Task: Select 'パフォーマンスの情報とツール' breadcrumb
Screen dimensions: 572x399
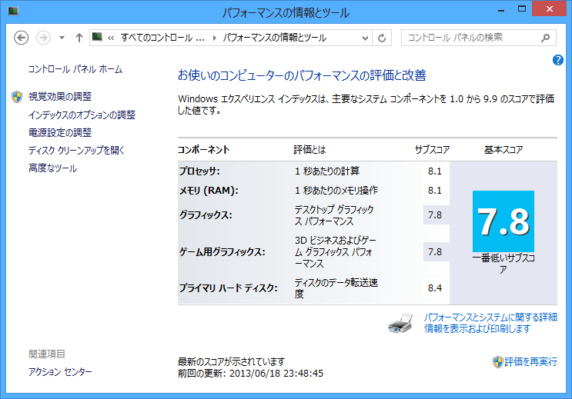Action: [274, 38]
